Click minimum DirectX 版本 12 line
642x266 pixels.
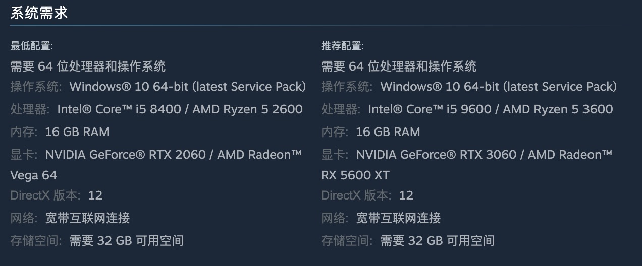point(56,195)
